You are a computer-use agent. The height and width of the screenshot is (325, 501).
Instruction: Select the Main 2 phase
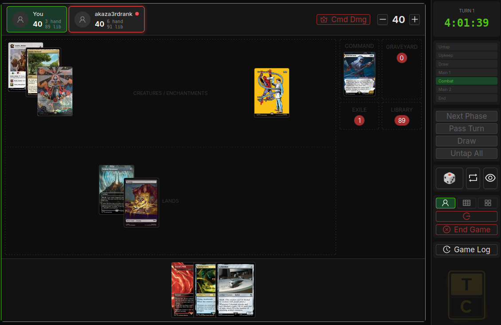pos(466,90)
